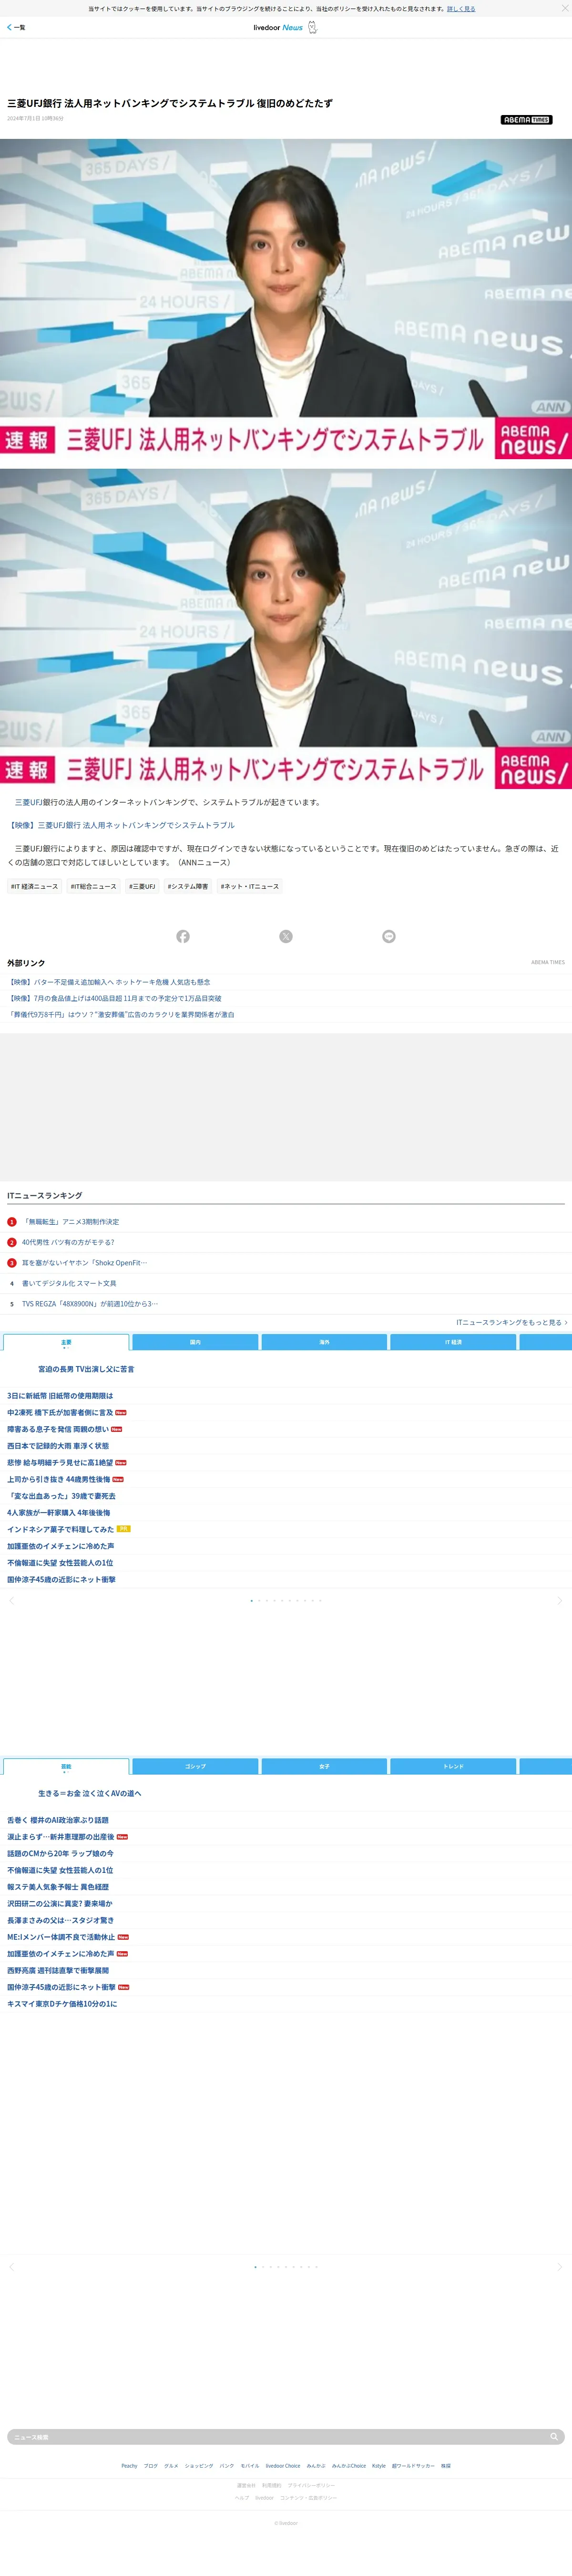Next slide arrow in 主要 carousel

pyautogui.click(x=559, y=1601)
